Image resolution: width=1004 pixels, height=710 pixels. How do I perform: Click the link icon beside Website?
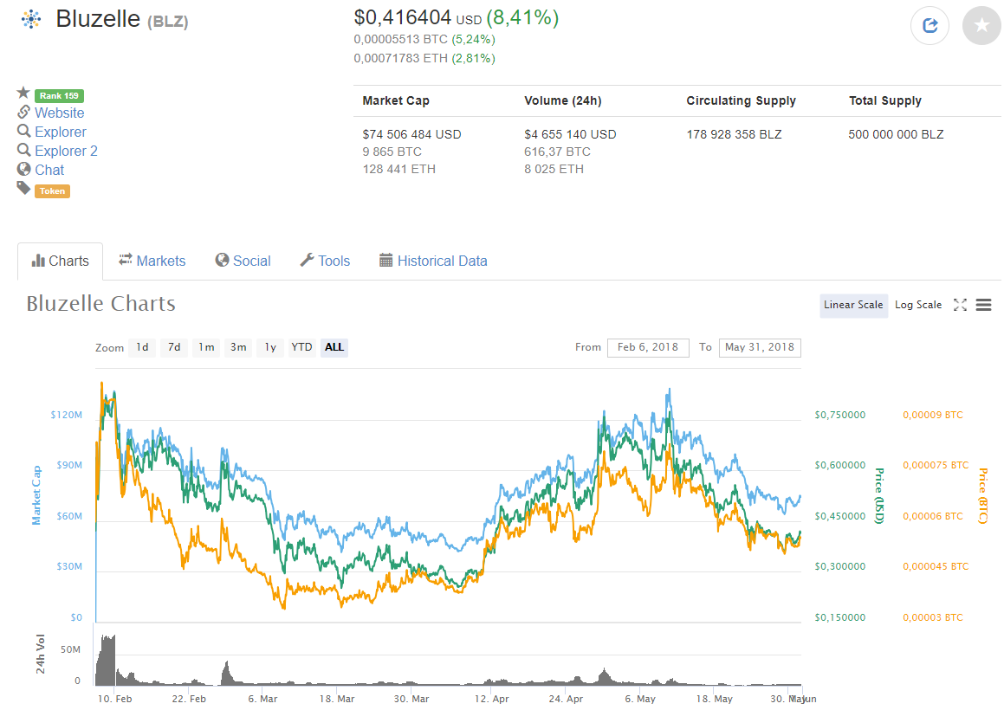tap(23, 112)
